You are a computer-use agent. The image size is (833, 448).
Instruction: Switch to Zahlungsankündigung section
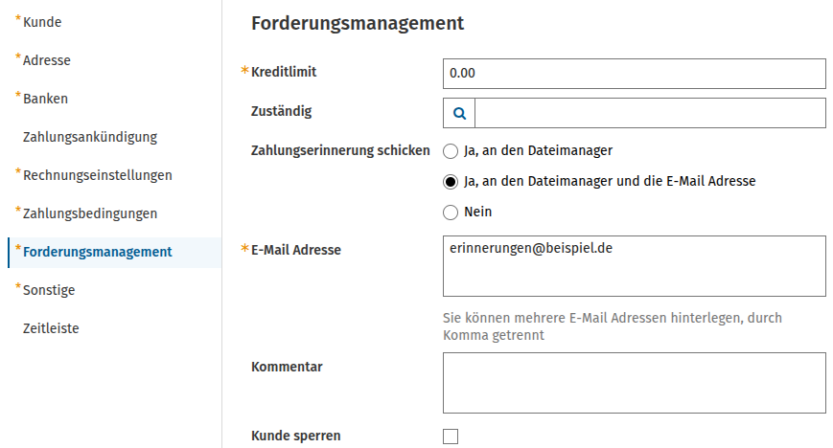coord(90,137)
